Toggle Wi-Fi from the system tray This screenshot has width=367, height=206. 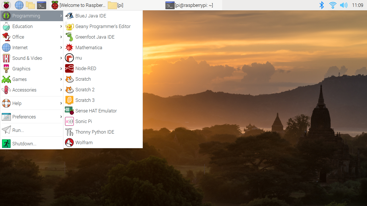point(332,5)
